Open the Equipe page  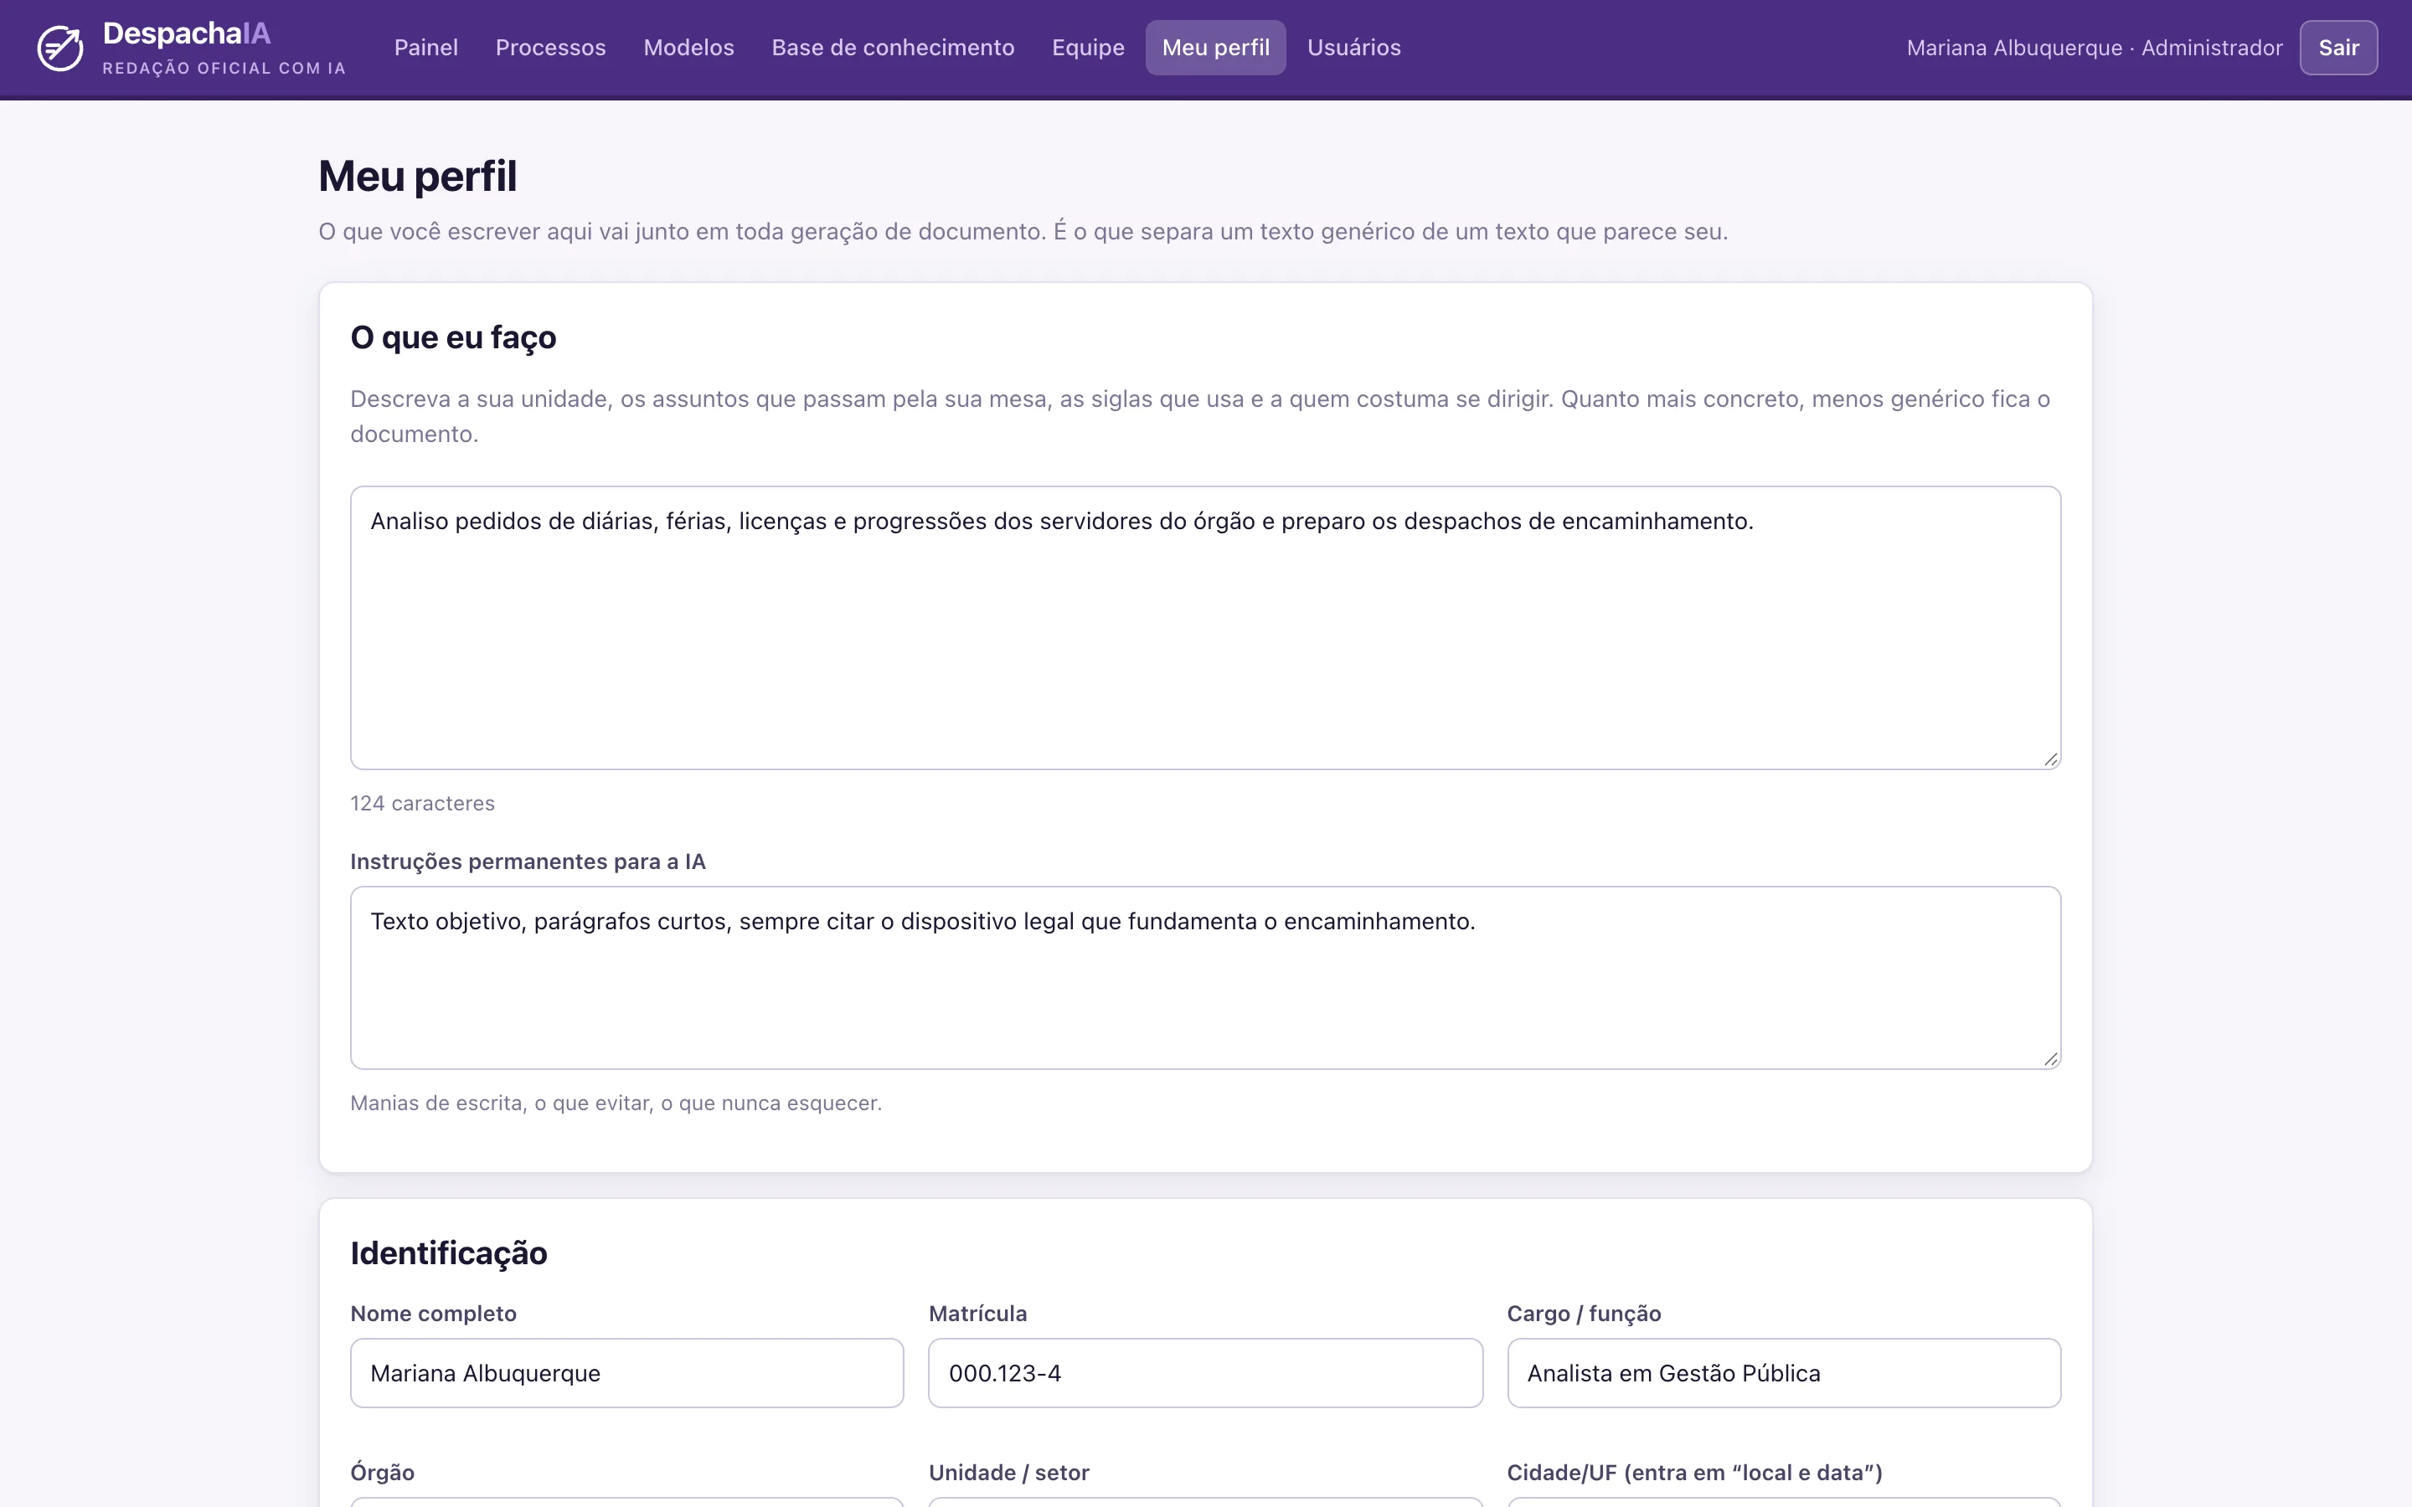coord(1089,48)
